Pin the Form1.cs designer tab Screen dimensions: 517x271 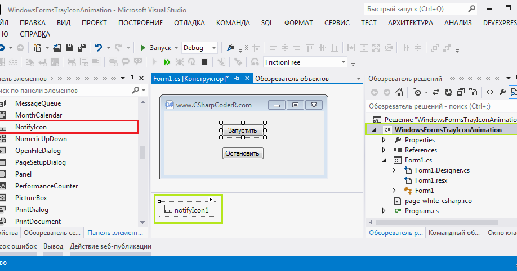pos(237,79)
